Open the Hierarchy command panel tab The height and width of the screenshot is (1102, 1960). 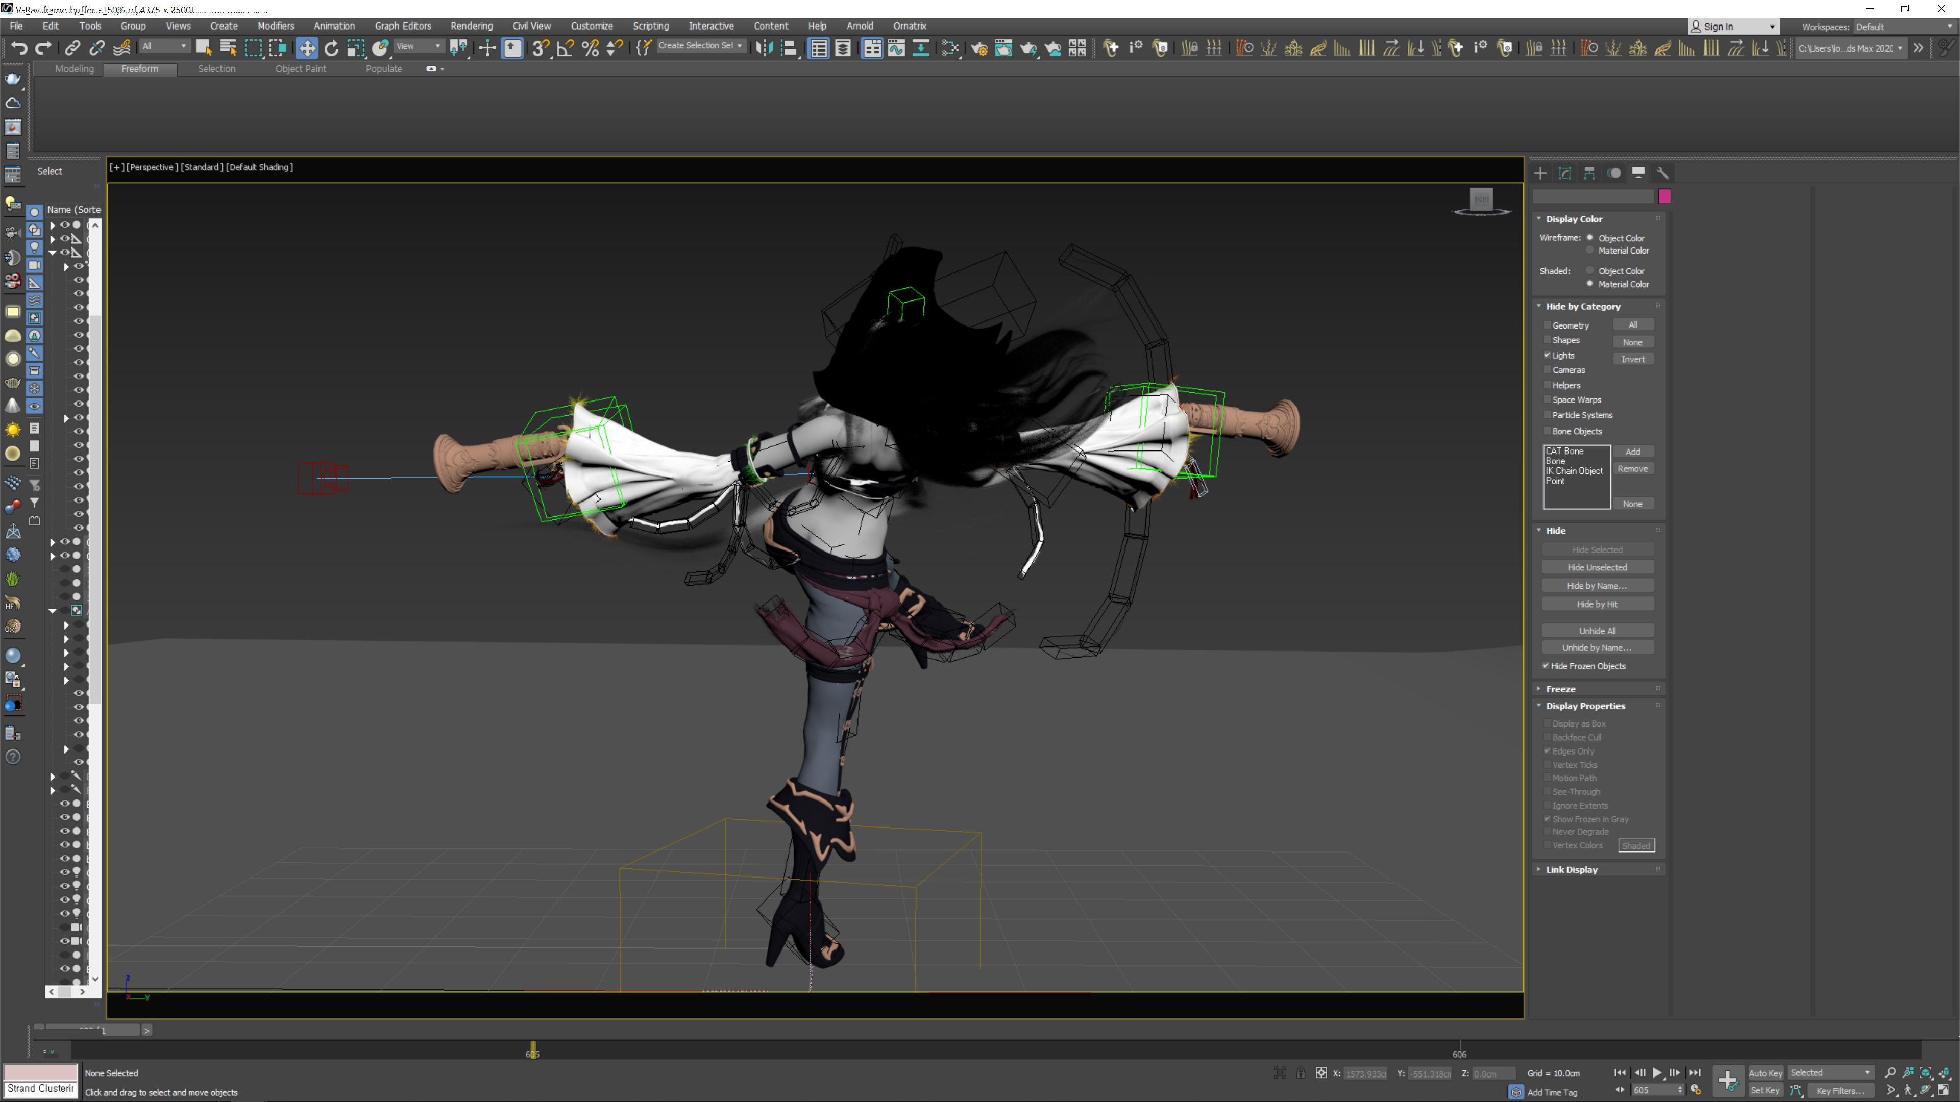[1589, 173]
